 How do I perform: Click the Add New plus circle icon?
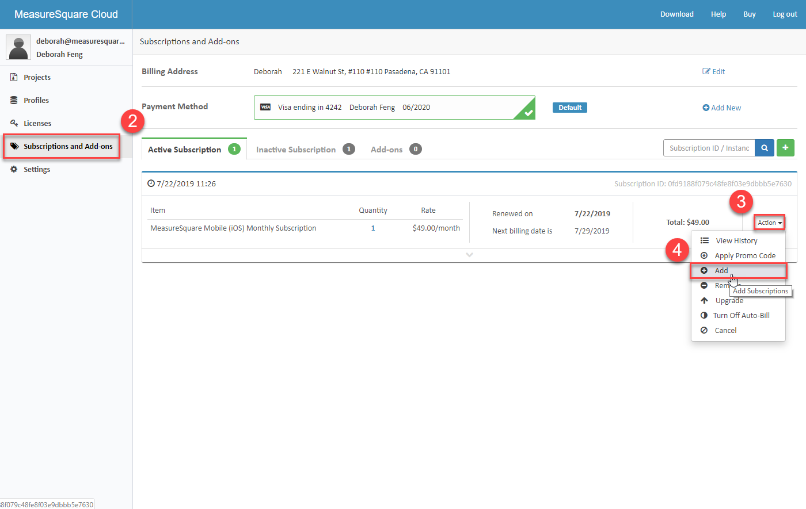(x=706, y=108)
